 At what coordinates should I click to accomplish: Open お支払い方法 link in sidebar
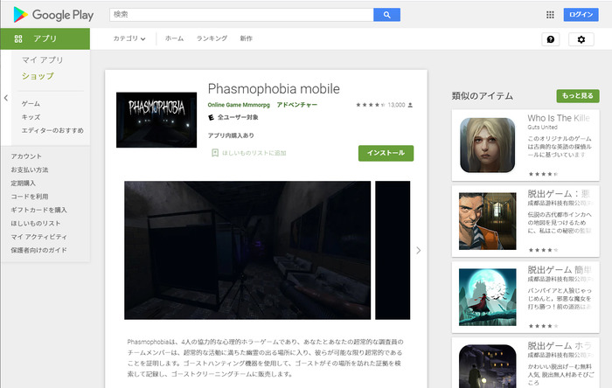coord(30,170)
